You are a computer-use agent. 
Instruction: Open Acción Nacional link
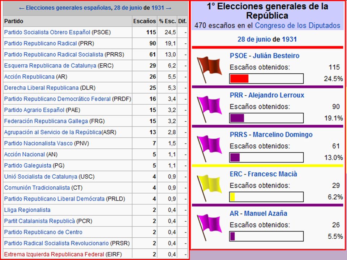pyautogui.click(x=24, y=154)
